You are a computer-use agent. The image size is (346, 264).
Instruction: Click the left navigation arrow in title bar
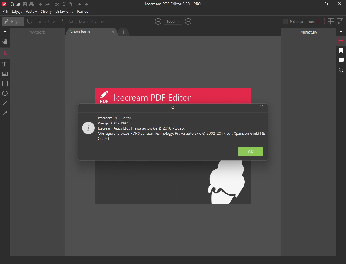click(x=80, y=4)
